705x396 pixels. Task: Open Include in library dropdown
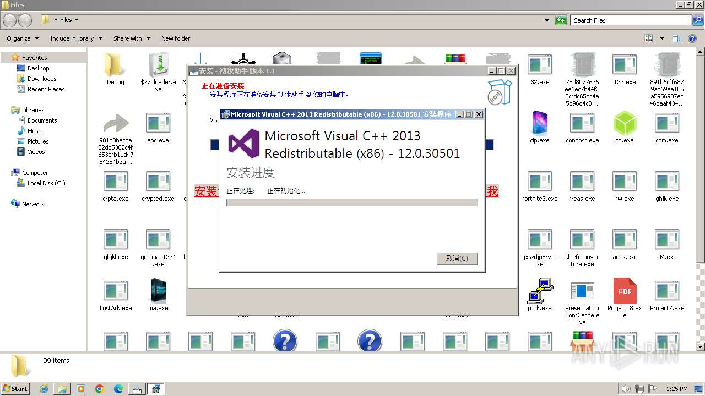(76, 38)
